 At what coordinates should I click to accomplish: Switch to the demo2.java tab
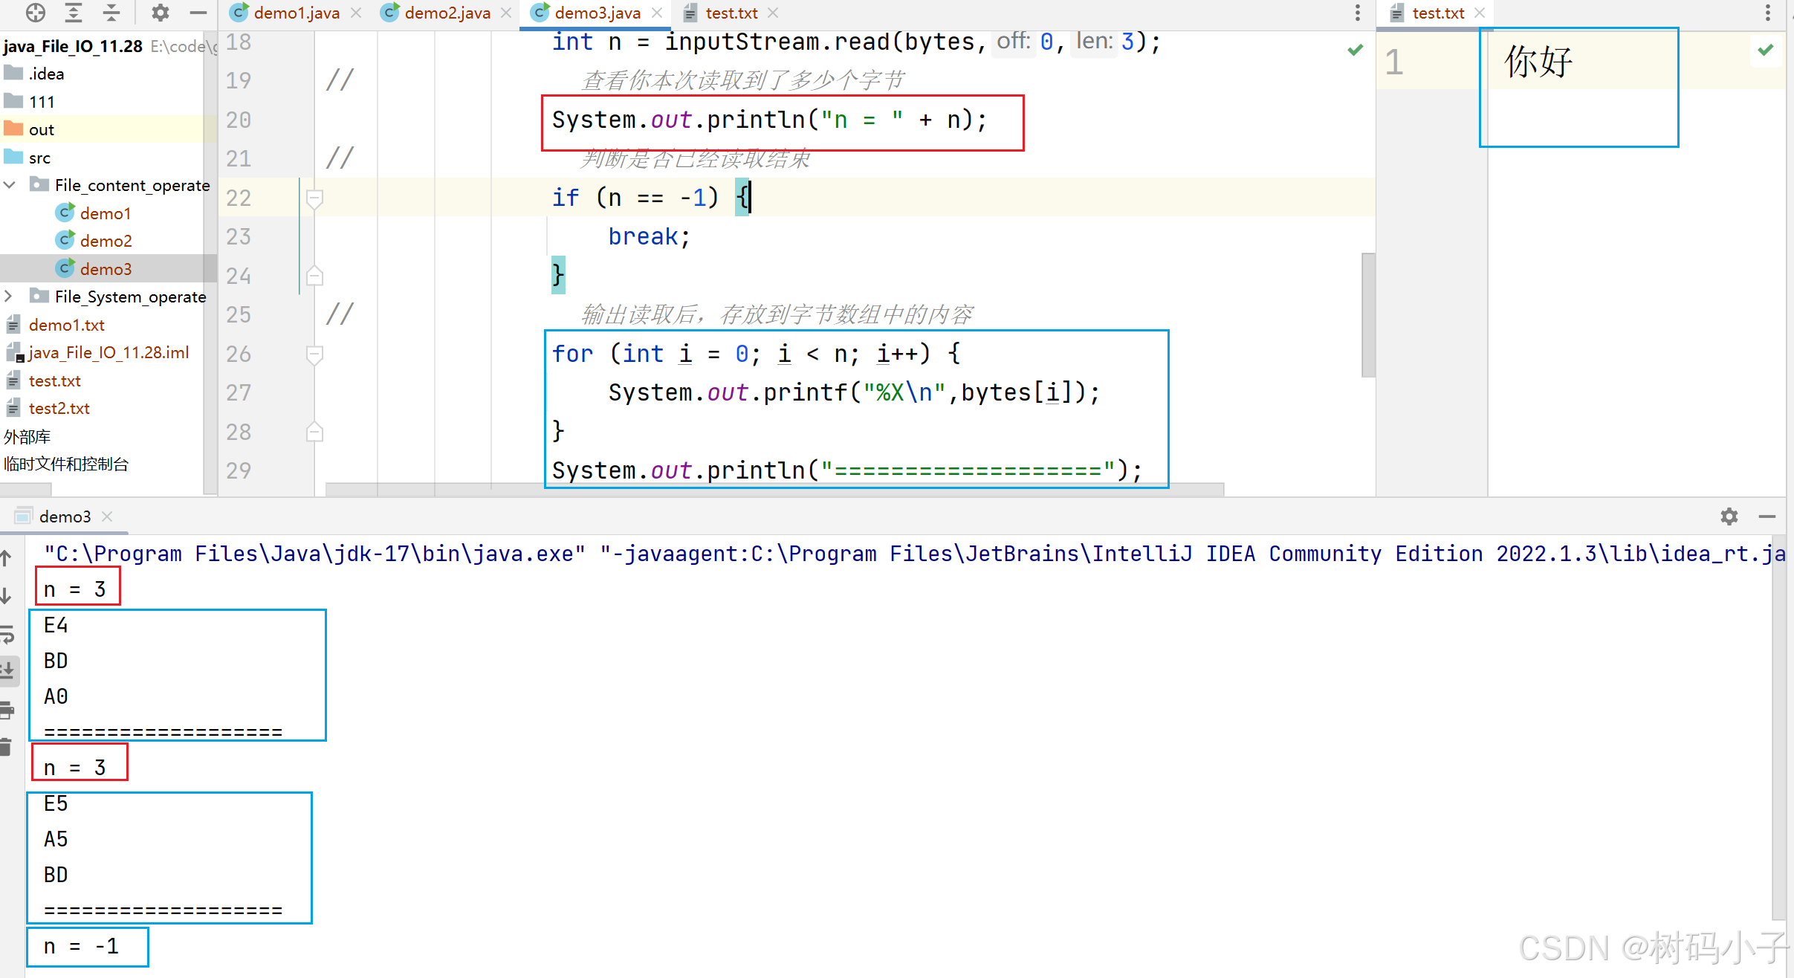point(446,13)
